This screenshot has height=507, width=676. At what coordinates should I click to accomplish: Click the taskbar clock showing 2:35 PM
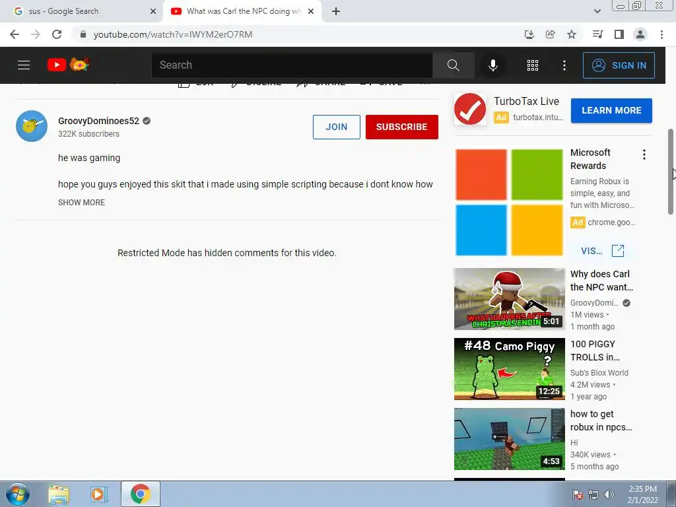642,494
